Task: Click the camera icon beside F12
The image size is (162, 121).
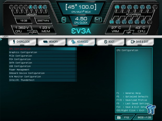Action: [x=119, y=117]
